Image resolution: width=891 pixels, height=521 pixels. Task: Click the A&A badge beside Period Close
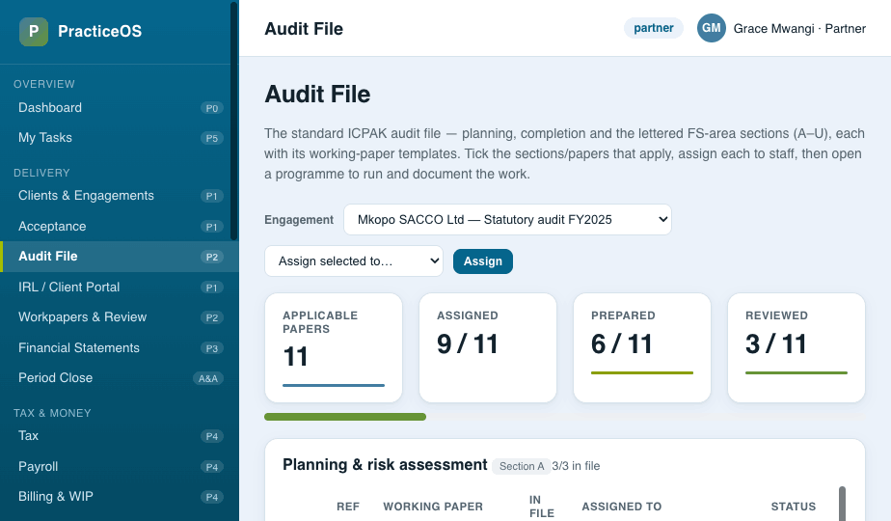click(x=208, y=378)
